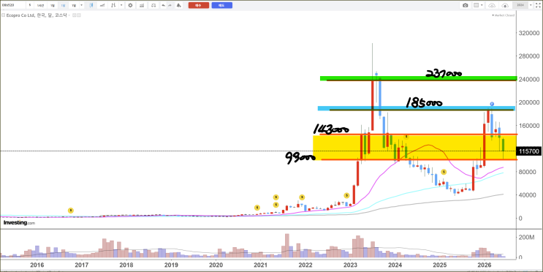Click the compare symbols scale icon

tap(153, 5)
